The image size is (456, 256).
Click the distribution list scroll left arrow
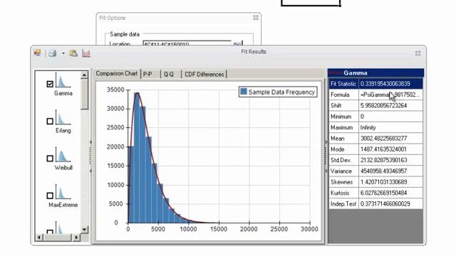(x=39, y=238)
